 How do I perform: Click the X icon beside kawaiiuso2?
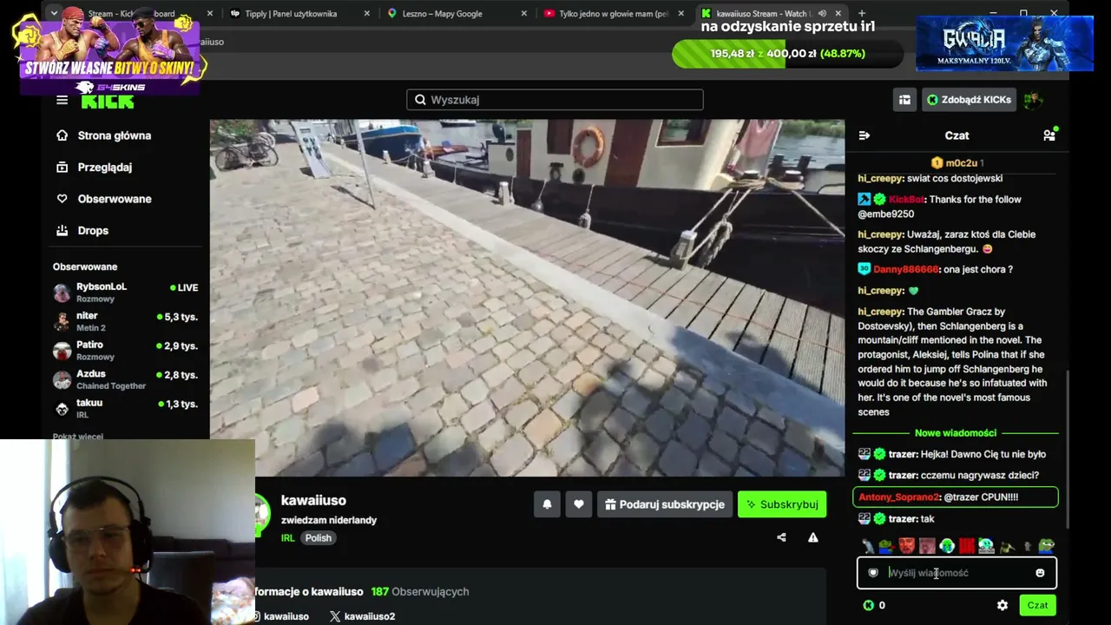pyautogui.click(x=335, y=616)
